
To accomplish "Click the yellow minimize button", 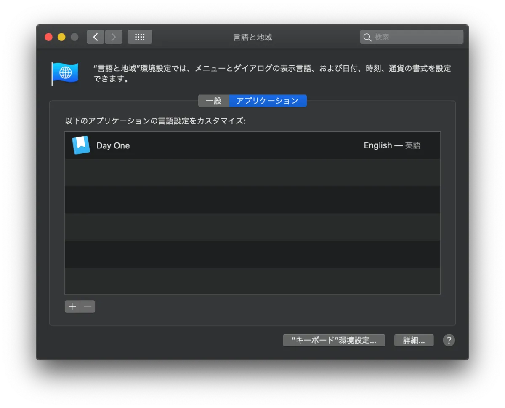I will (x=61, y=37).
